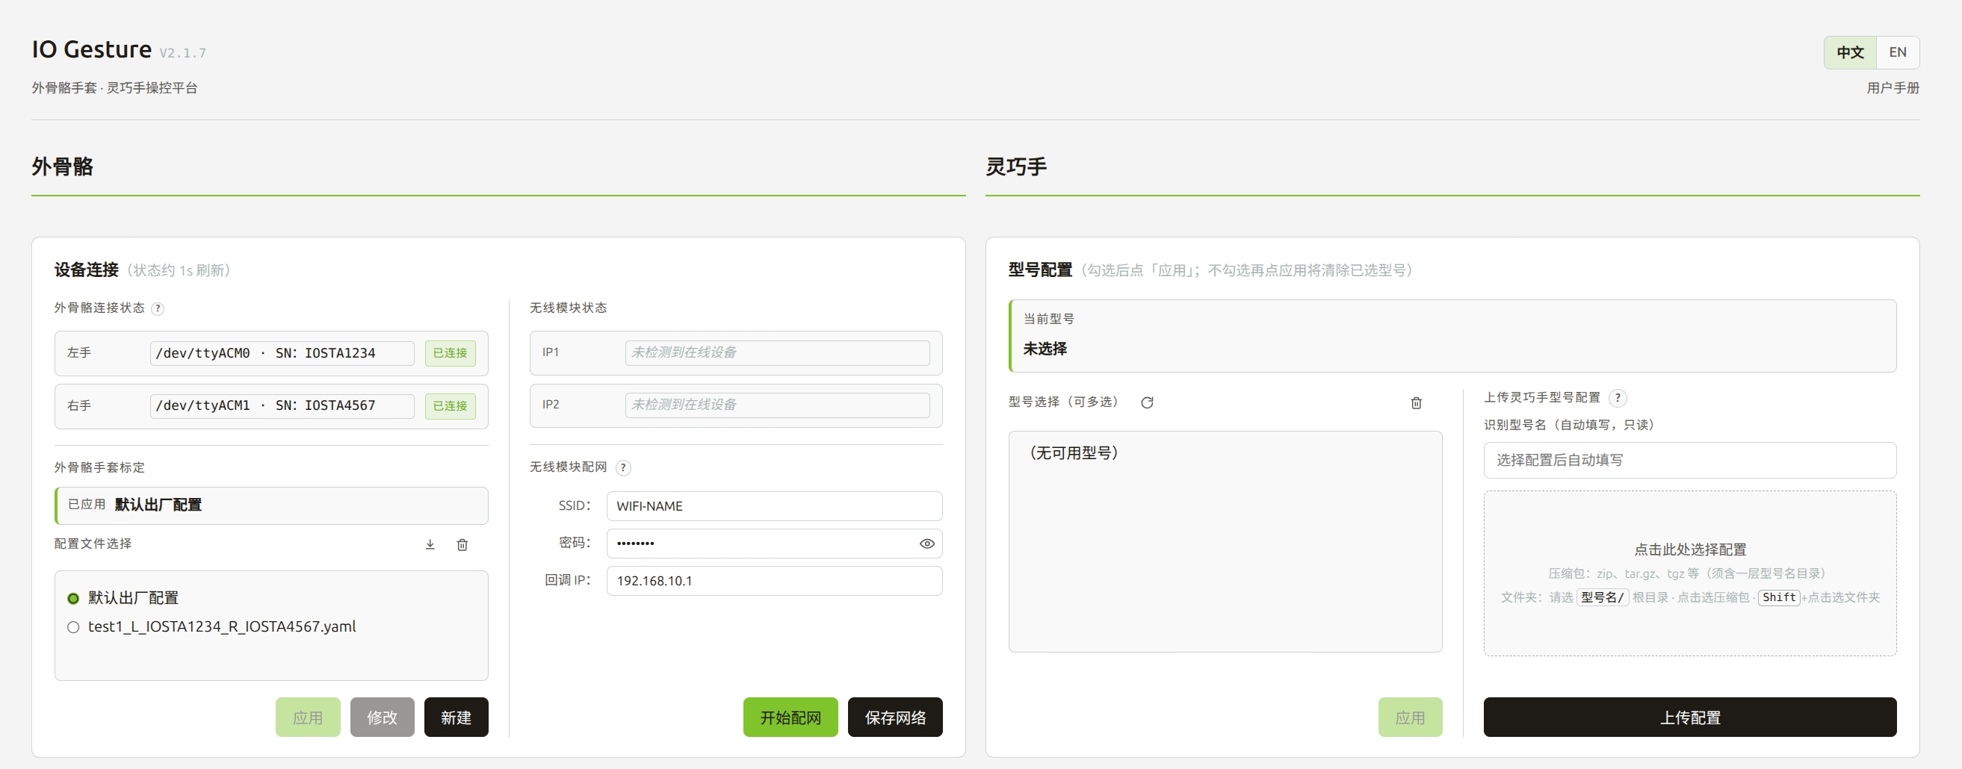1962x769 pixels.
Task: Click left-hand device field /dev/ttyACM0
Action: point(282,353)
